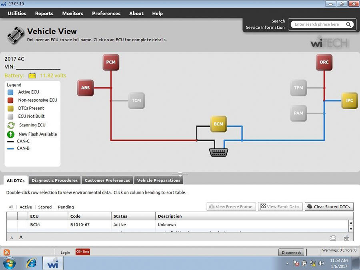
Task: Open the yellow BCM module icon
Action: 218,124
